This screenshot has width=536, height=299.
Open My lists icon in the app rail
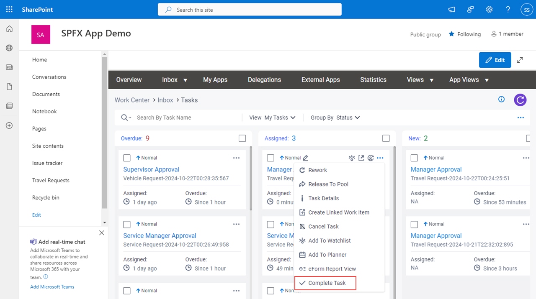click(x=9, y=106)
